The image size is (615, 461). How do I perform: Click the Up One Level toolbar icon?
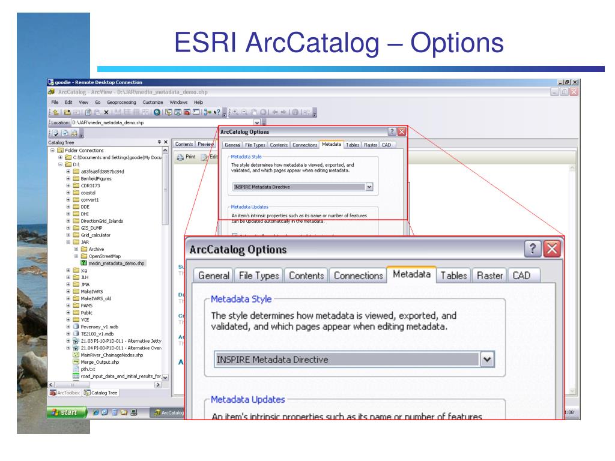(x=56, y=112)
